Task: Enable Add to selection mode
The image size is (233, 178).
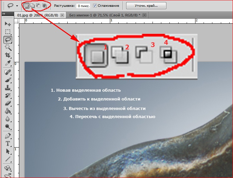Action: tap(32, 6)
